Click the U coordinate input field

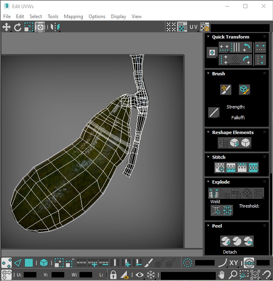pyautogui.click(x=30, y=275)
